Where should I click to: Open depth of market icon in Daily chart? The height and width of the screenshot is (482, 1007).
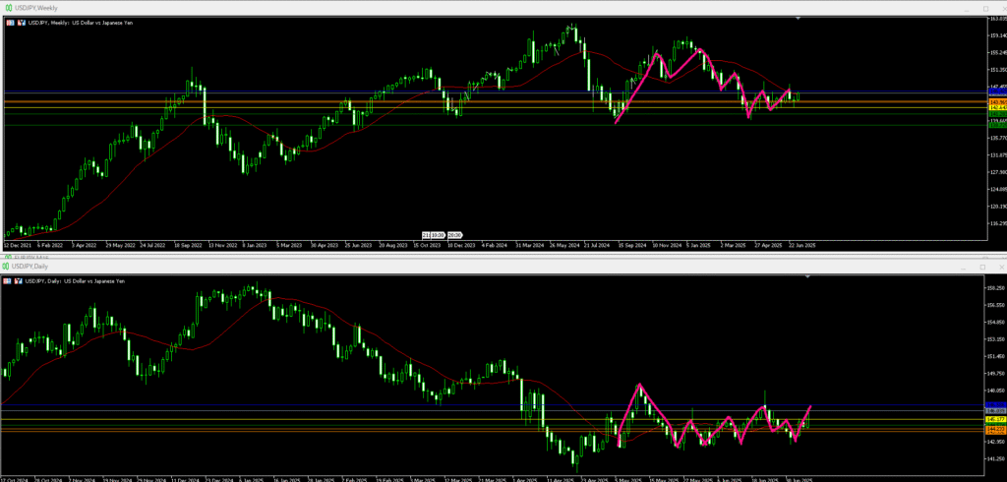pyautogui.click(x=20, y=281)
